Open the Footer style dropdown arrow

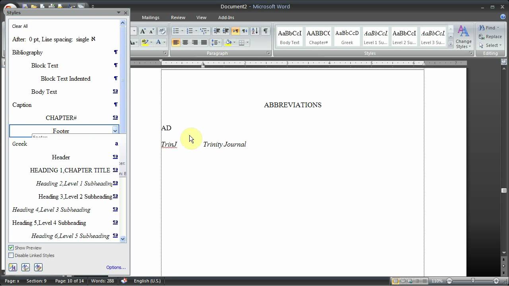click(115, 131)
